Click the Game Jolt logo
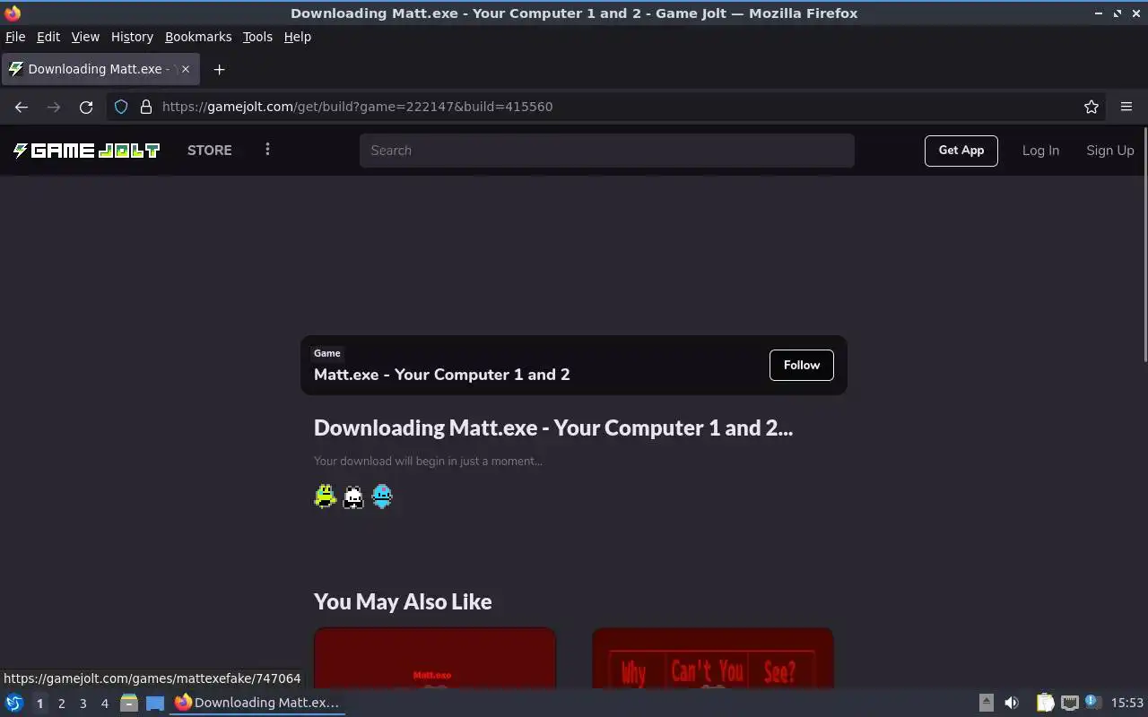The width and height of the screenshot is (1148, 717). pos(86,151)
